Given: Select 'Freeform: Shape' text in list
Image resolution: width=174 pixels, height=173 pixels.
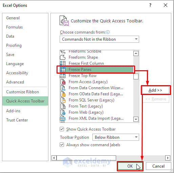Looking at the screenshot, I should 83,57.
